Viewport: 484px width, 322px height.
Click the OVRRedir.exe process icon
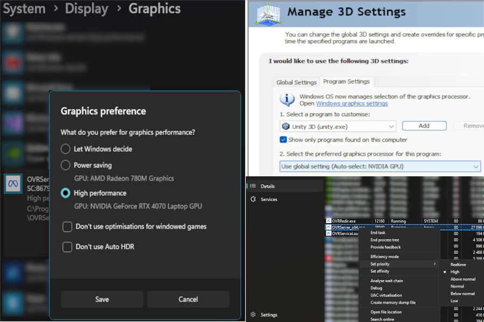[x=329, y=221]
